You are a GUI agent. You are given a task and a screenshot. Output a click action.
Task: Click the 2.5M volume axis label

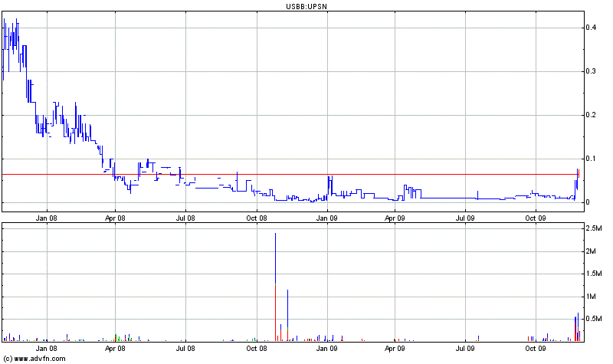click(x=594, y=229)
